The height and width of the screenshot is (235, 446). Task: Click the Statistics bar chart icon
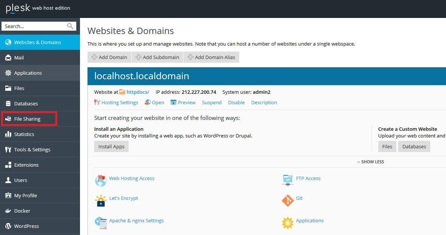8,134
